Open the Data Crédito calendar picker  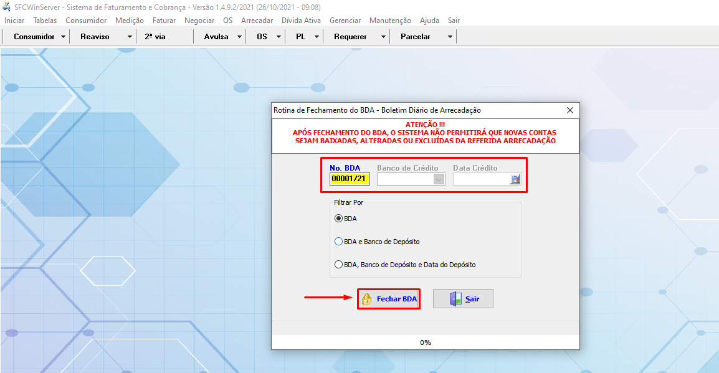515,179
